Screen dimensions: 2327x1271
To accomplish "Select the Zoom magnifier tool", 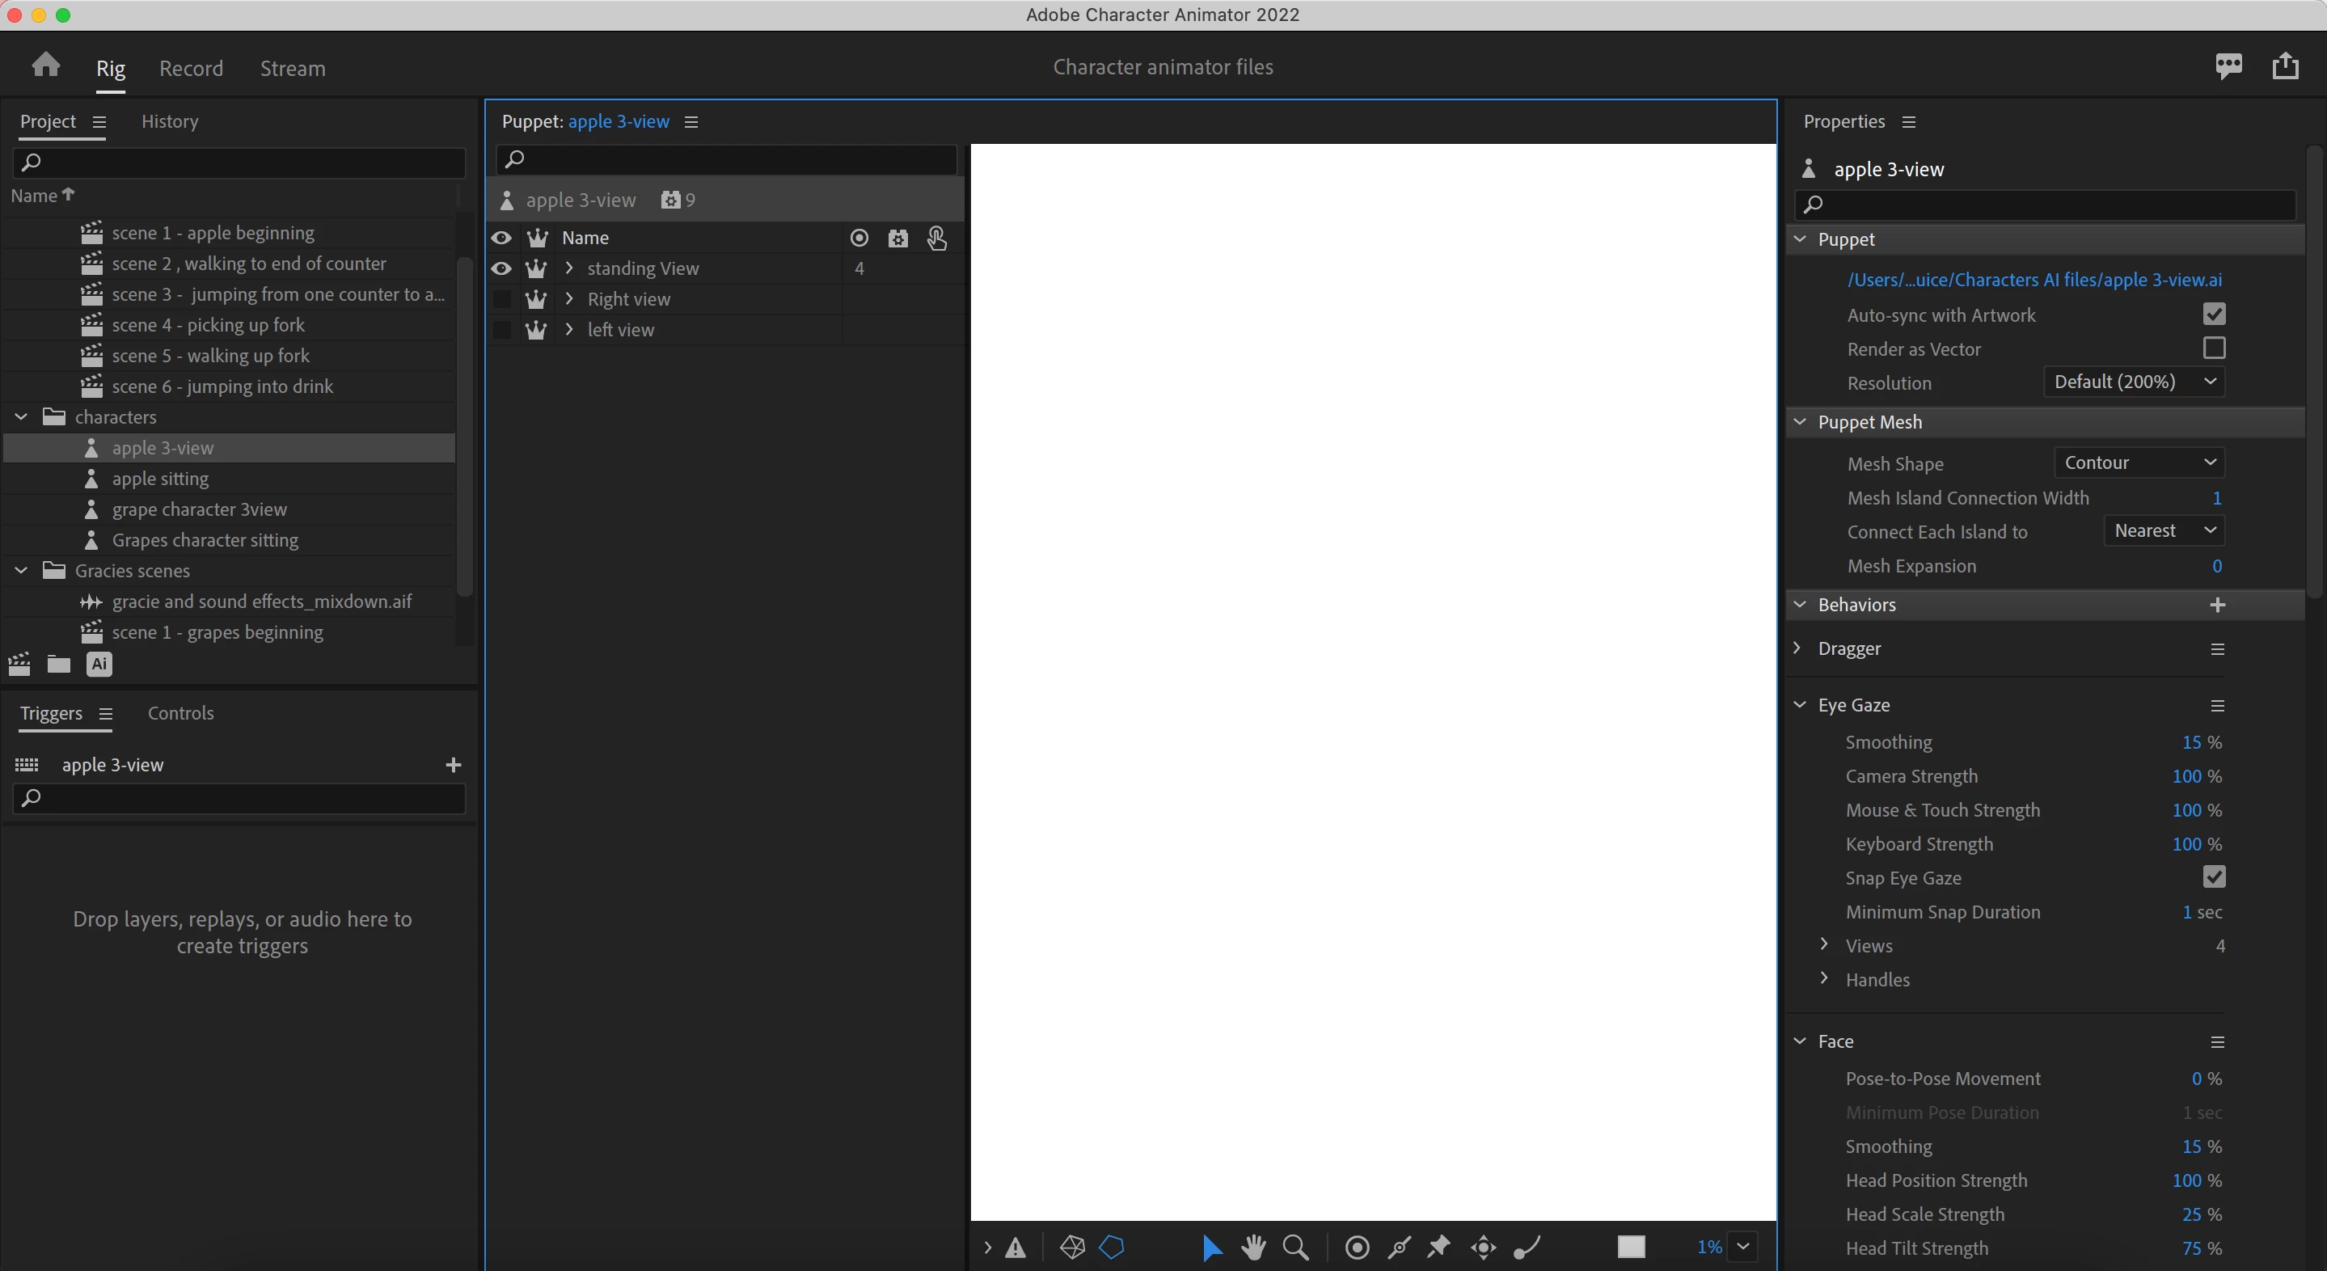I will point(1295,1248).
